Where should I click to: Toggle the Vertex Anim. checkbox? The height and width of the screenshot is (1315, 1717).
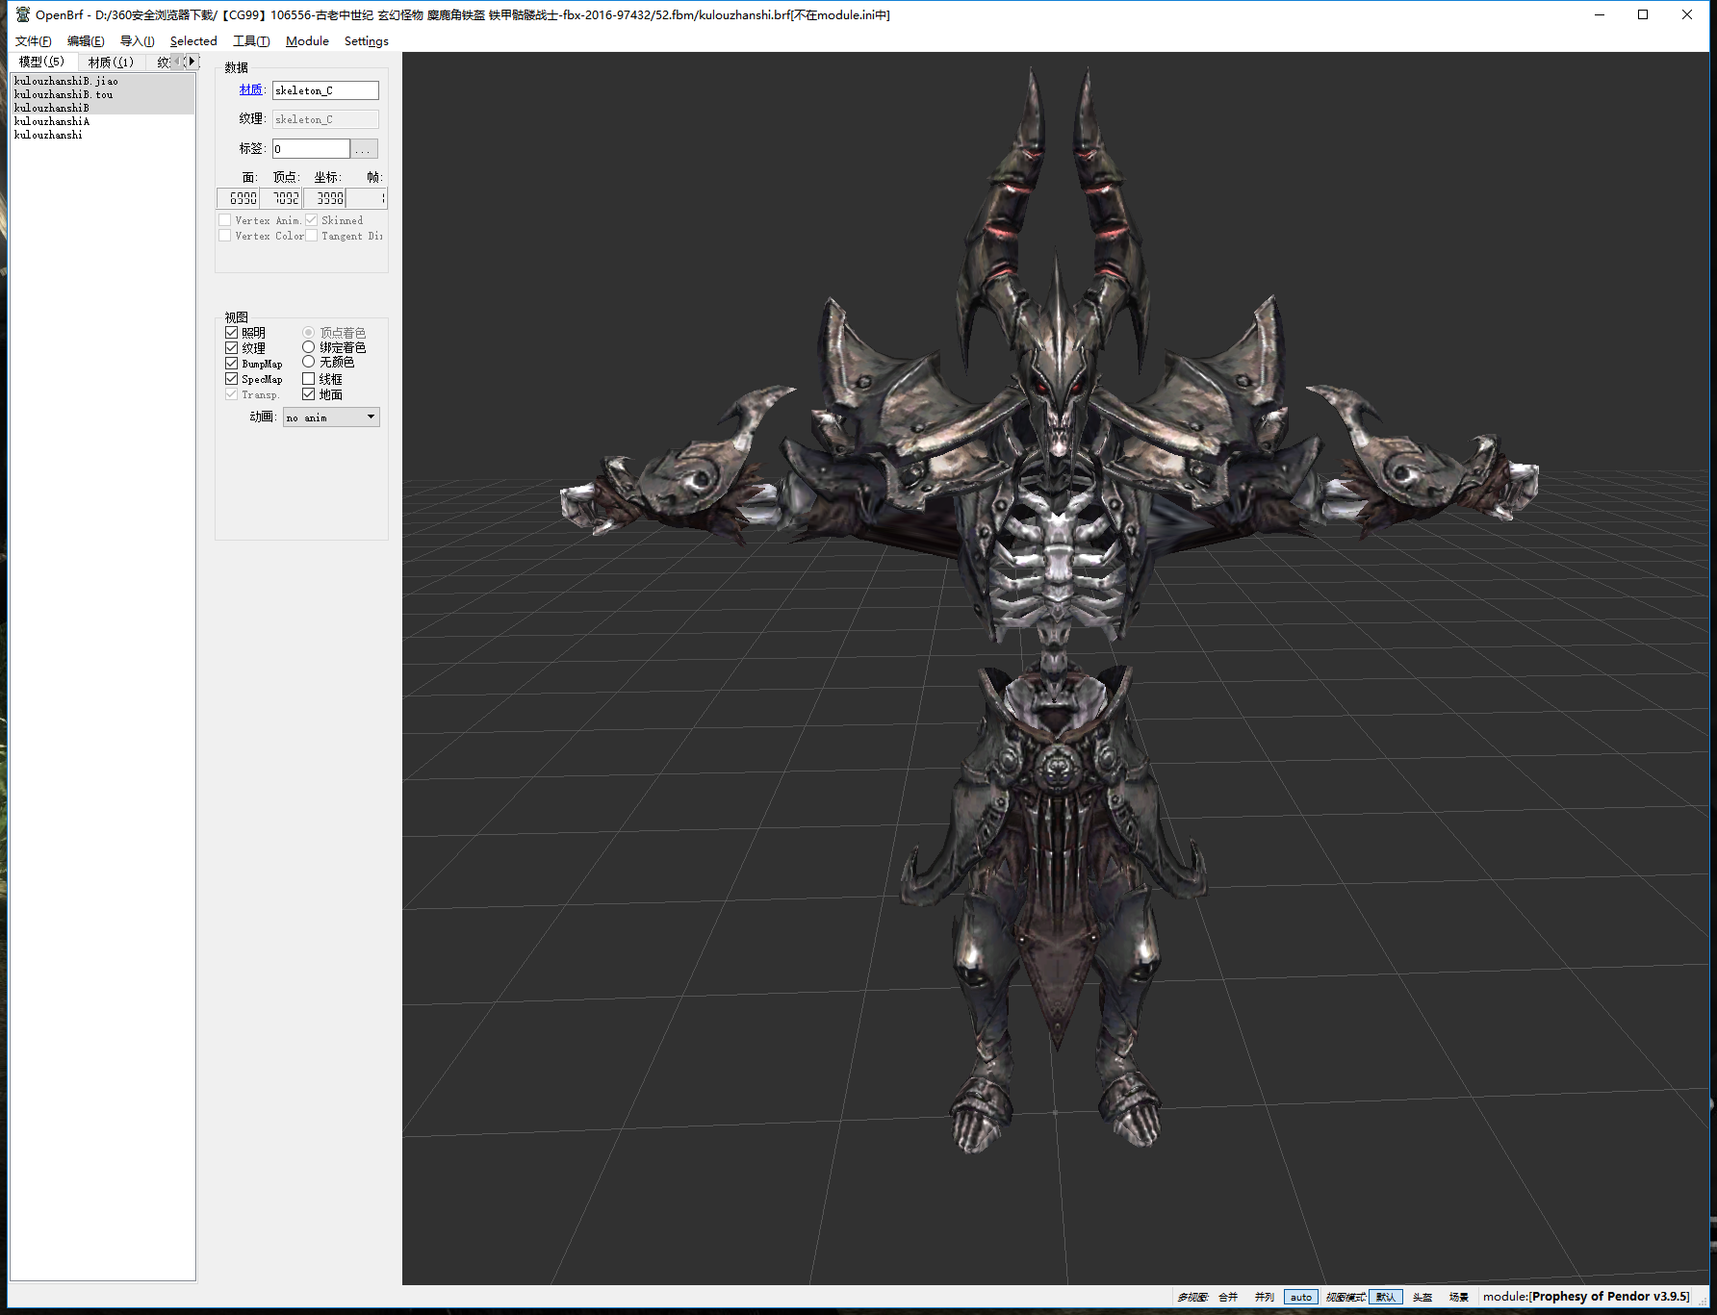(x=225, y=220)
